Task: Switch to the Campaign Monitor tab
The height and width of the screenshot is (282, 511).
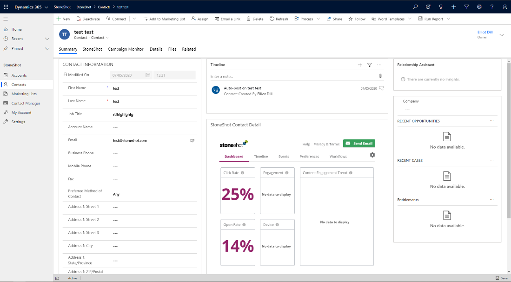Action: click(x=126, y=49)
